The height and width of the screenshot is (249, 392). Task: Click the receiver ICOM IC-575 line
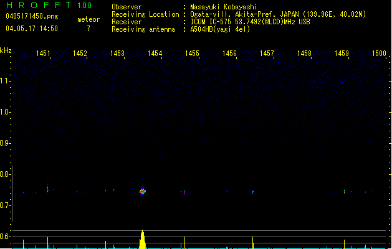(x=250, y=22)
